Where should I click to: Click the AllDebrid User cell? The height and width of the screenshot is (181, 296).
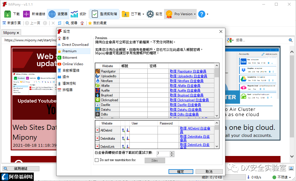pos(144,130)
